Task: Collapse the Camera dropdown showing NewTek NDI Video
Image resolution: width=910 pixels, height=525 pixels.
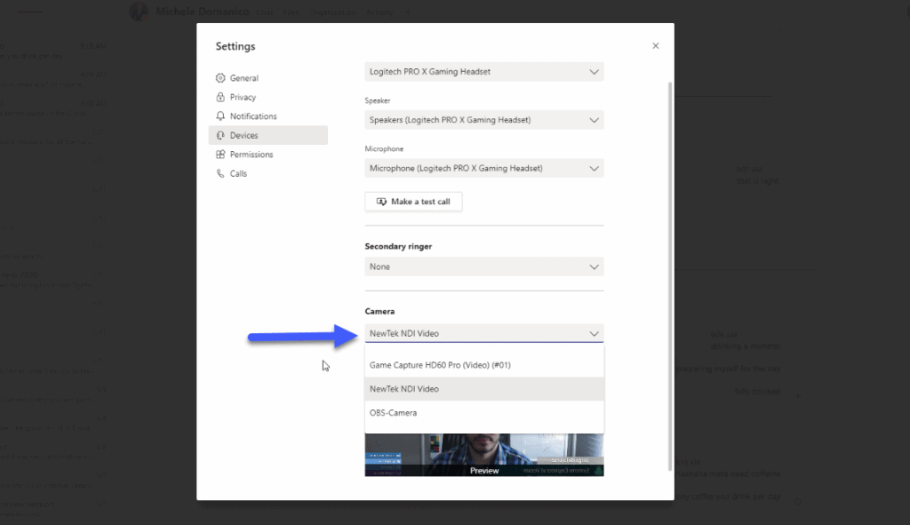Action: 484,333
